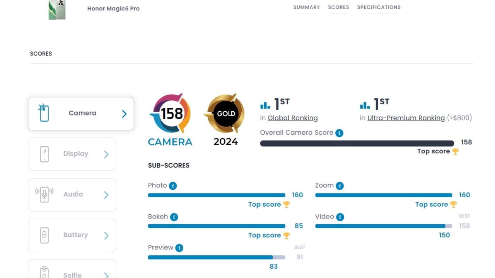Switch to the Selfie scores section
495x278 pixels.
[x=72, y=272]
